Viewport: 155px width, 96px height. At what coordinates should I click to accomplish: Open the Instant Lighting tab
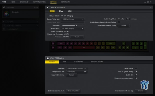point(39,2)
